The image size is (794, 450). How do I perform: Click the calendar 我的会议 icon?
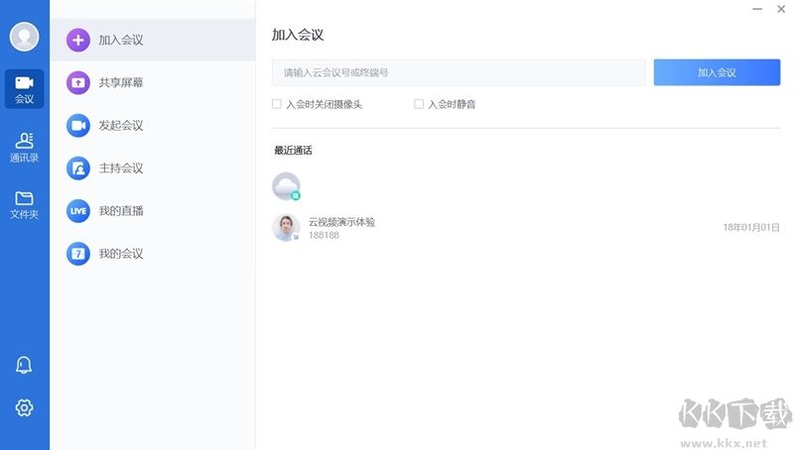pos(78,254)
